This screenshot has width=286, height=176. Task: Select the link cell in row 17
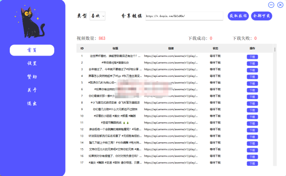click(171, 163)
